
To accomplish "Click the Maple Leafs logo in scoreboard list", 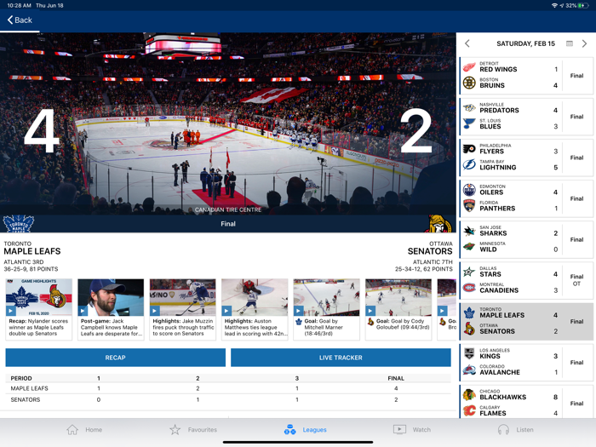I will point(469,312).
